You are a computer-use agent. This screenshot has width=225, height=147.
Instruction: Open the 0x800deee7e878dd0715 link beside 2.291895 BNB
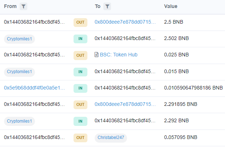(x=125, y=104)
